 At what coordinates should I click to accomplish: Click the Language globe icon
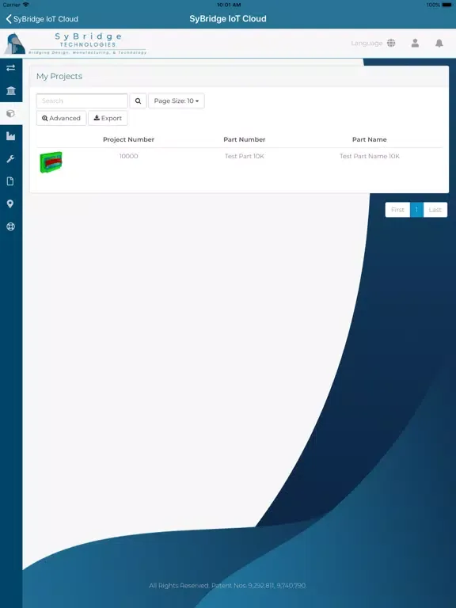pyautogui.click(x=391, y=43)
